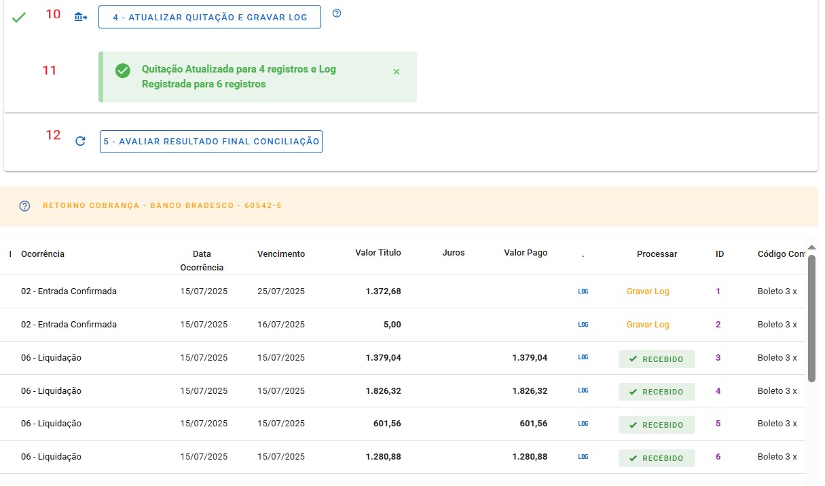Click Liquidação cell in the 1.280,88 row
This screenshot has width=825, height=486.
(51, 457)
